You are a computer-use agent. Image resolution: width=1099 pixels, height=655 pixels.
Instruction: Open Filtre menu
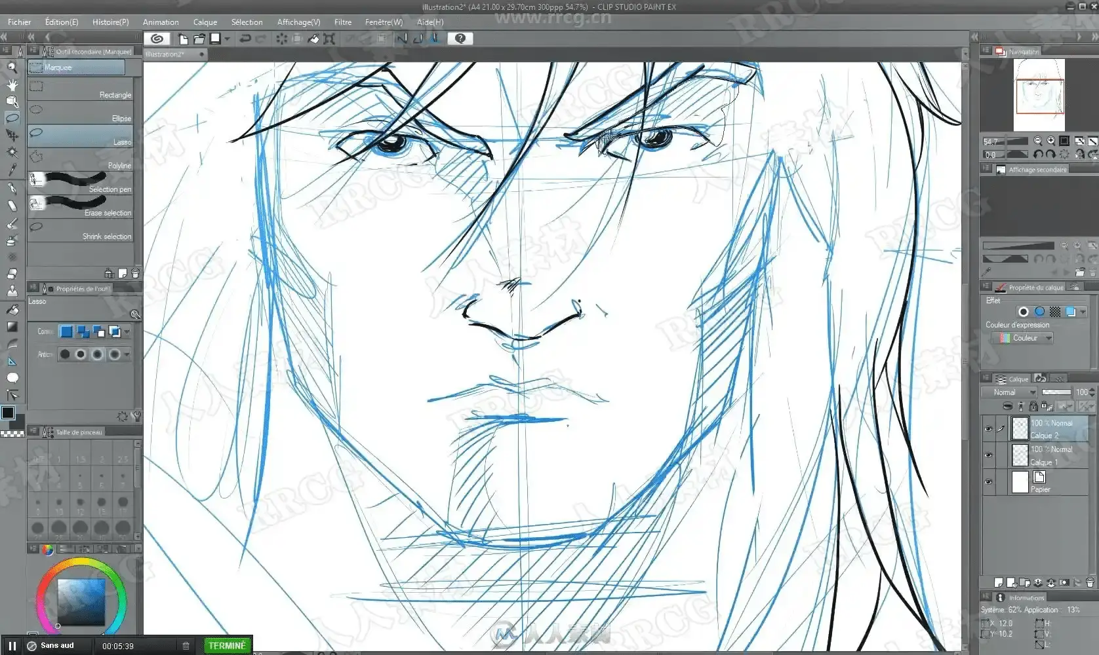(342, 22)
